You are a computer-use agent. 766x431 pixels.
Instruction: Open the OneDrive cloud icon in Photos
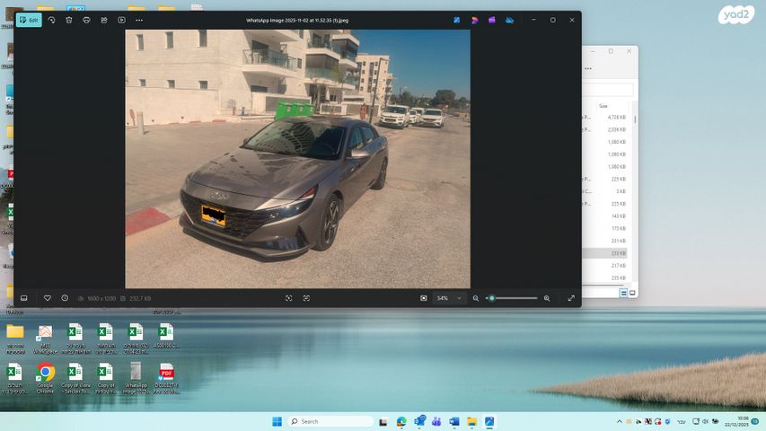[509, 20]
